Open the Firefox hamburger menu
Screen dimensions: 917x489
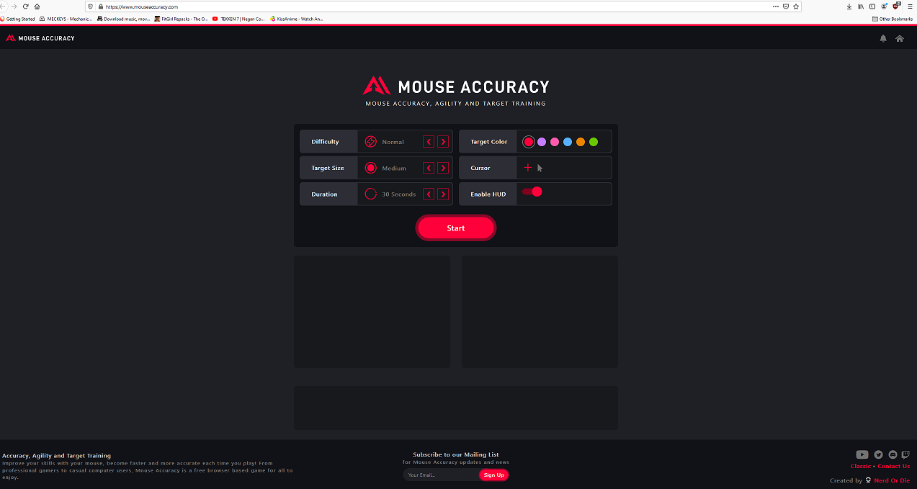click(909, 6)
